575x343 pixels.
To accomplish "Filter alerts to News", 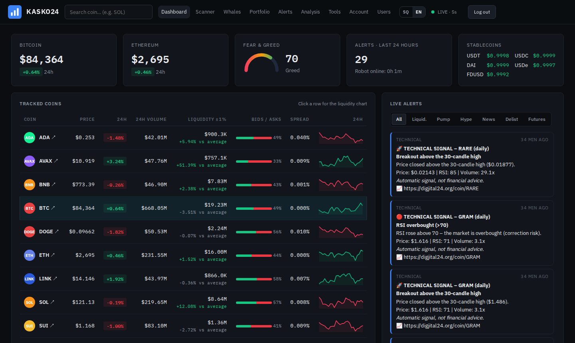I will [488, 119].
